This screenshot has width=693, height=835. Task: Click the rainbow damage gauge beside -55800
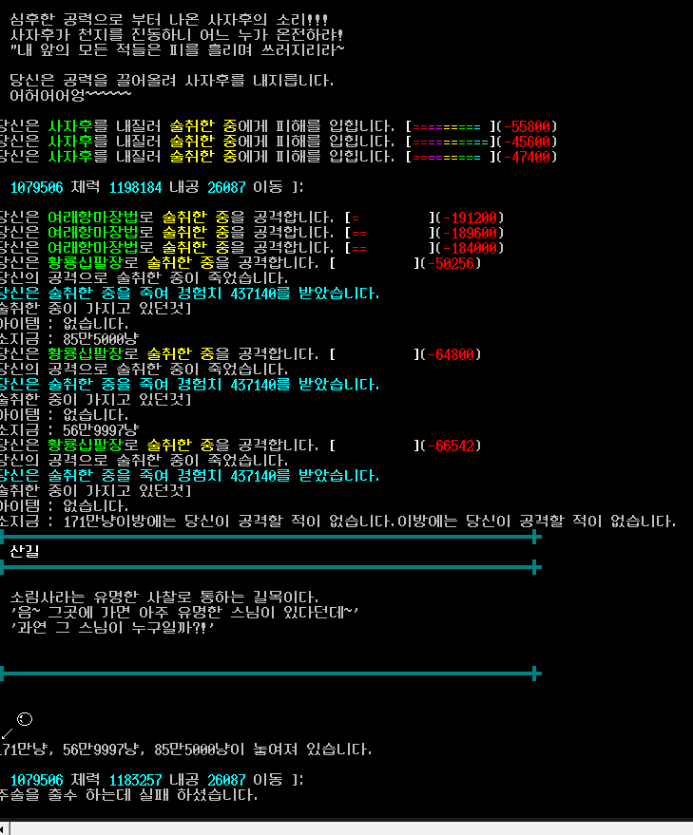pos(448,126)
